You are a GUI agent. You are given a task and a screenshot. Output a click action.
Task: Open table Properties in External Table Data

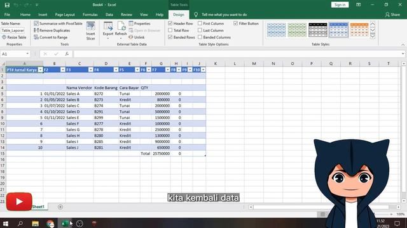(139, 23)
